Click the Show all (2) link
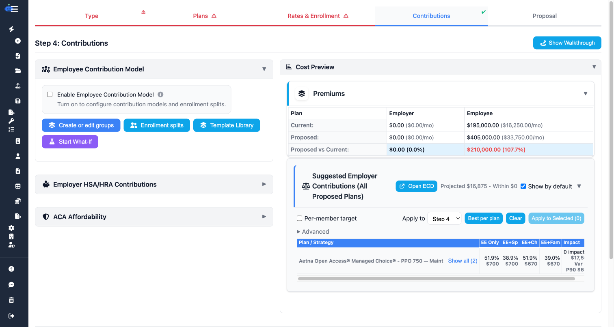This screenshot has height=327, width=614. pyautogui.click(x=463, y=261)
